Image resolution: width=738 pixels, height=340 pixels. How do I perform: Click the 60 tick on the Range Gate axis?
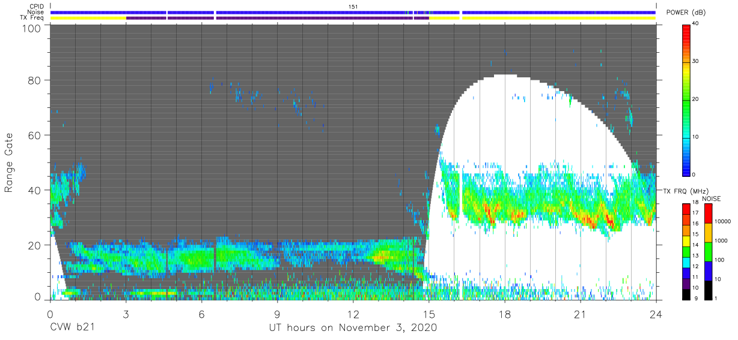[35, 136]
